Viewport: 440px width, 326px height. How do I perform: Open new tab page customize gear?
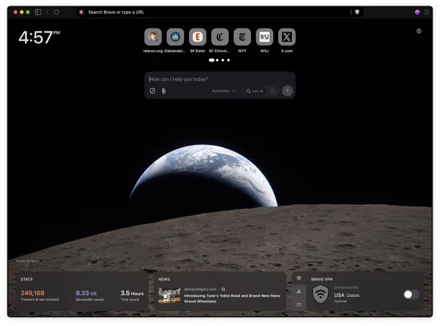(419, 31)
